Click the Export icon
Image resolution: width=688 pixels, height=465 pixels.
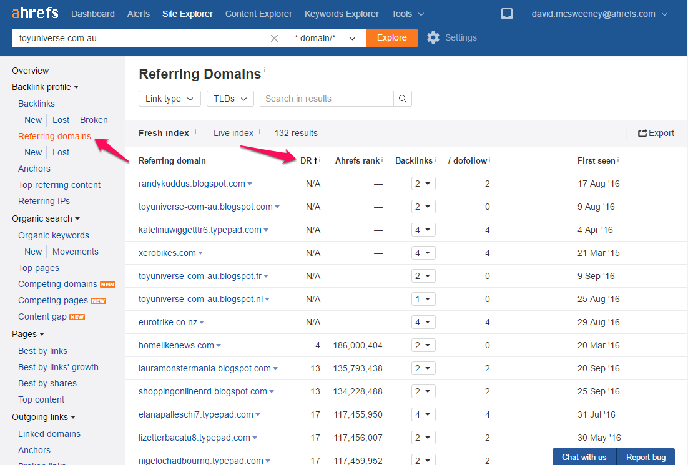tap(642, 134)
